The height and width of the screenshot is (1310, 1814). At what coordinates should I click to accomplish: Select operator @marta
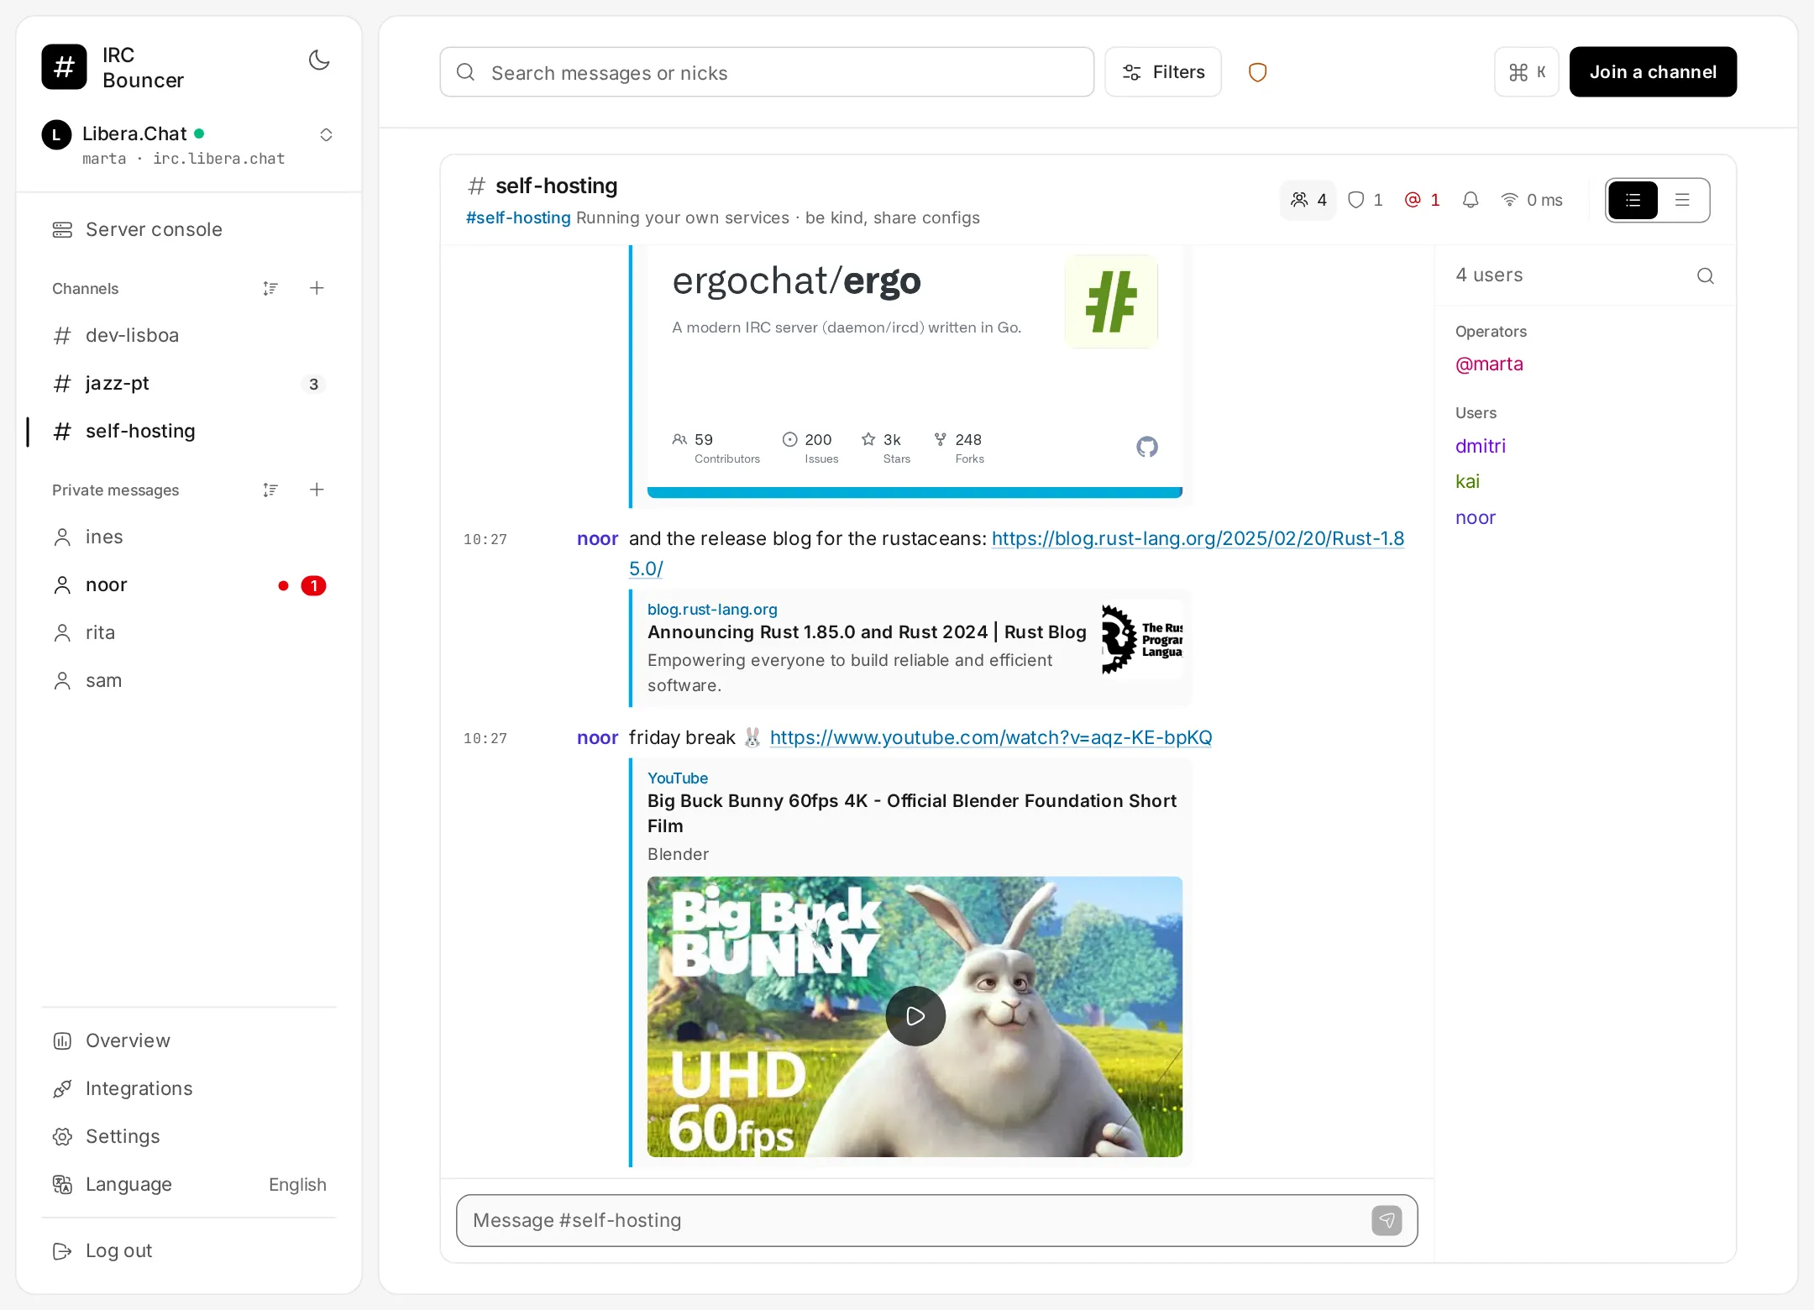(x=1489, y=364)
